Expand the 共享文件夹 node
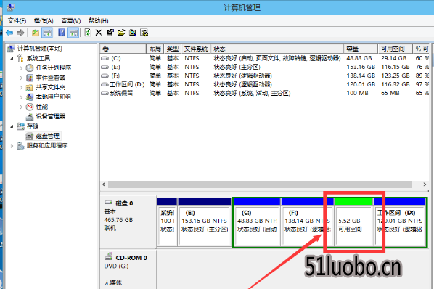 coord(21,87)
